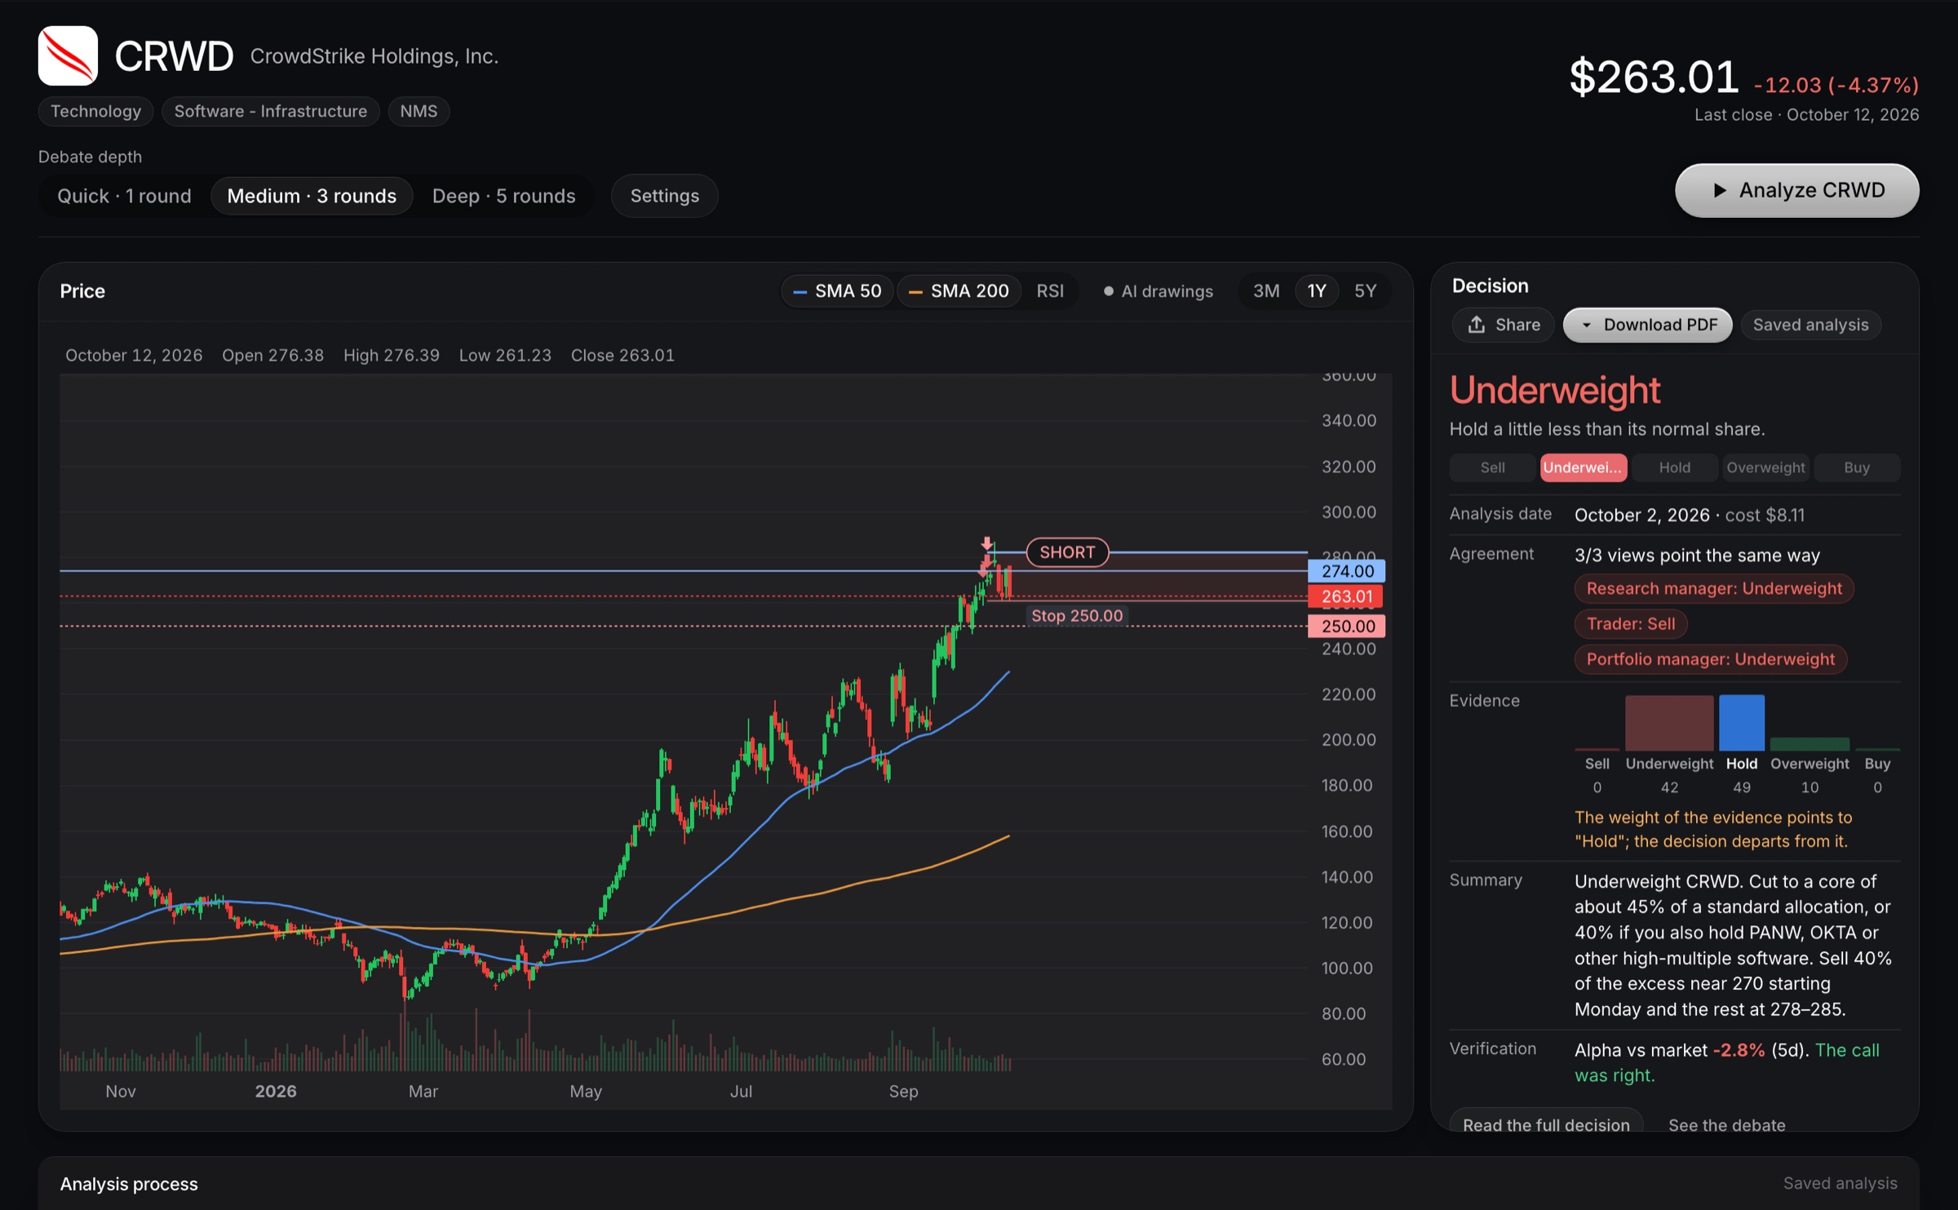Open See the debate
1958x1210 pixels.
1726,1125
